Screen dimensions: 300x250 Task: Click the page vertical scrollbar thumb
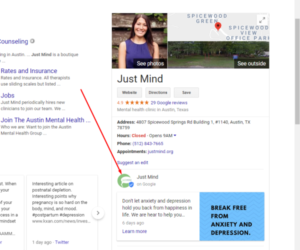click(x=297, y=71)
